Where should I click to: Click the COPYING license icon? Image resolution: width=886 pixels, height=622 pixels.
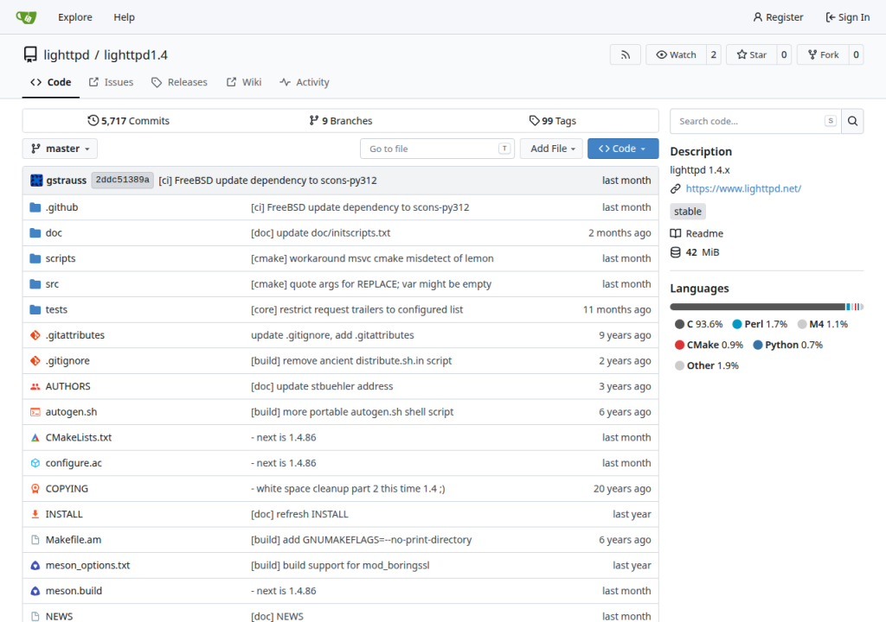(x=35, y=489)
